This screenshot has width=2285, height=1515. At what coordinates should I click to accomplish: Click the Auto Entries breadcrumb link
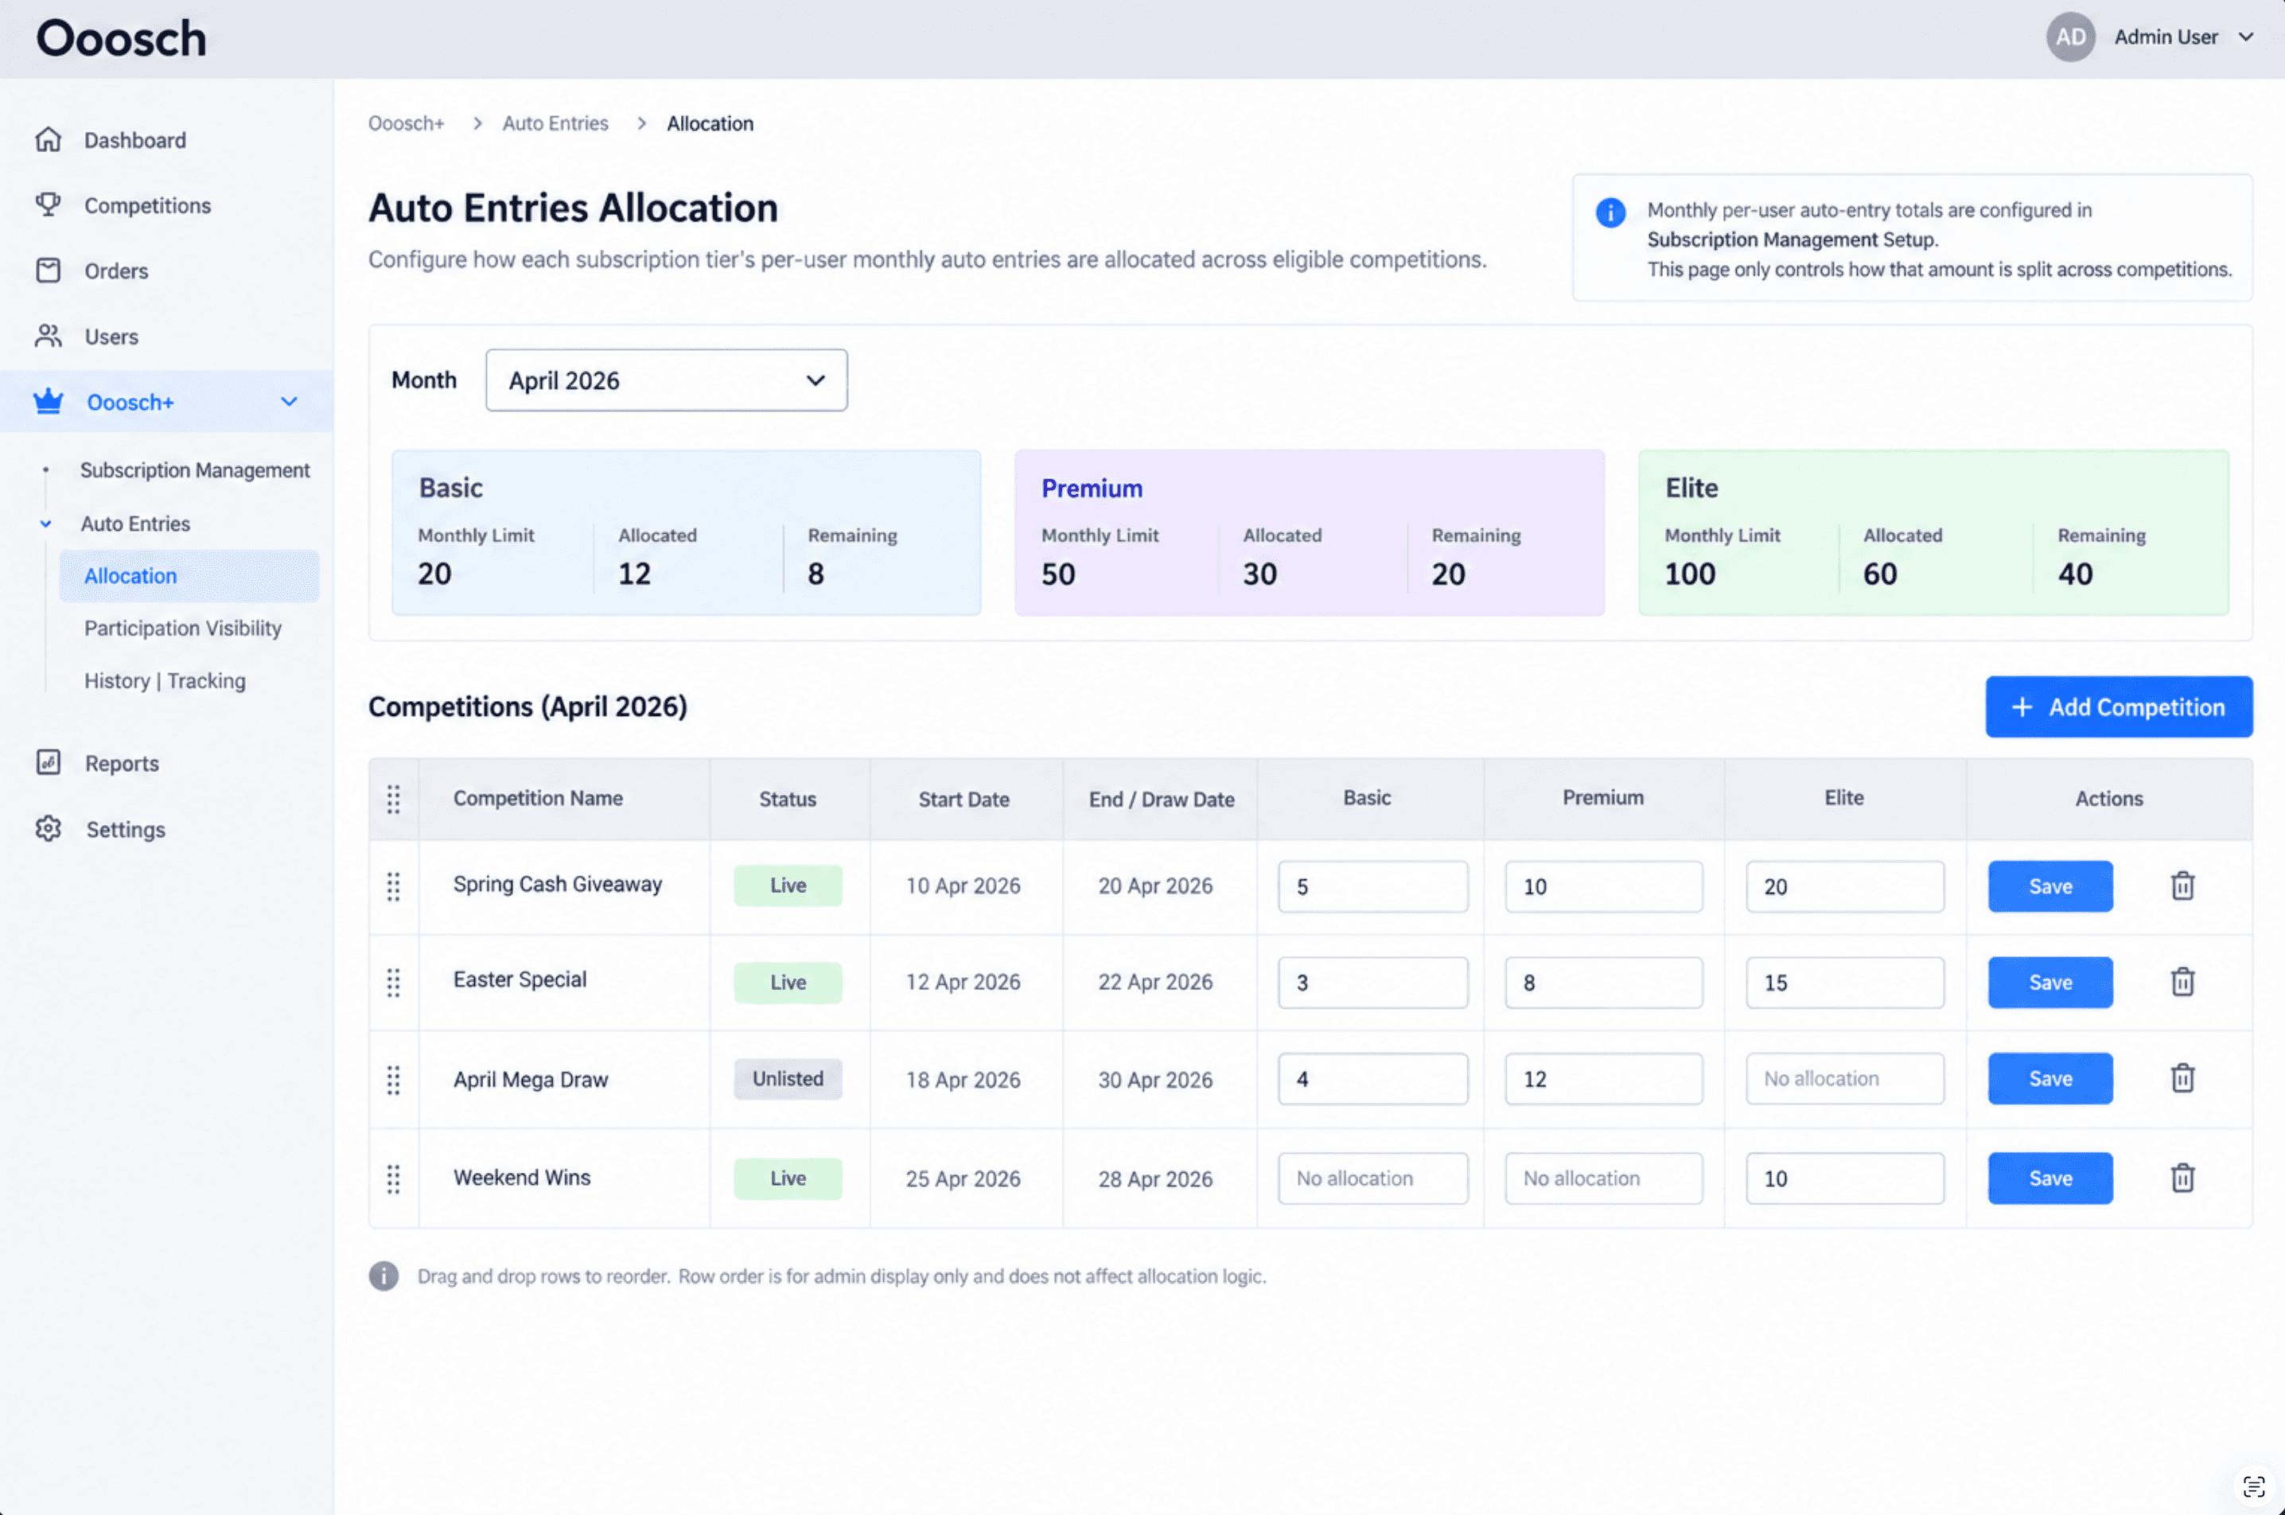[555, 123]
